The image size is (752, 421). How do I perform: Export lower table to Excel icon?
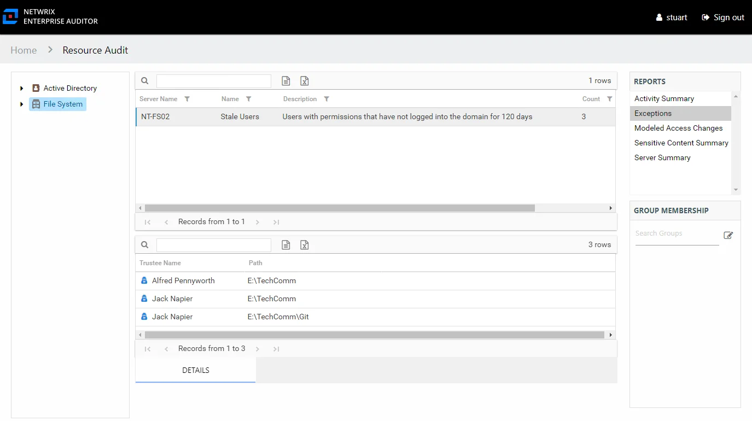pyautogui.click(x=305, y=245)
